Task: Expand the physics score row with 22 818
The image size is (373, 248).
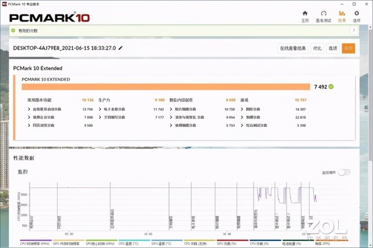Action: pos(250,118)
